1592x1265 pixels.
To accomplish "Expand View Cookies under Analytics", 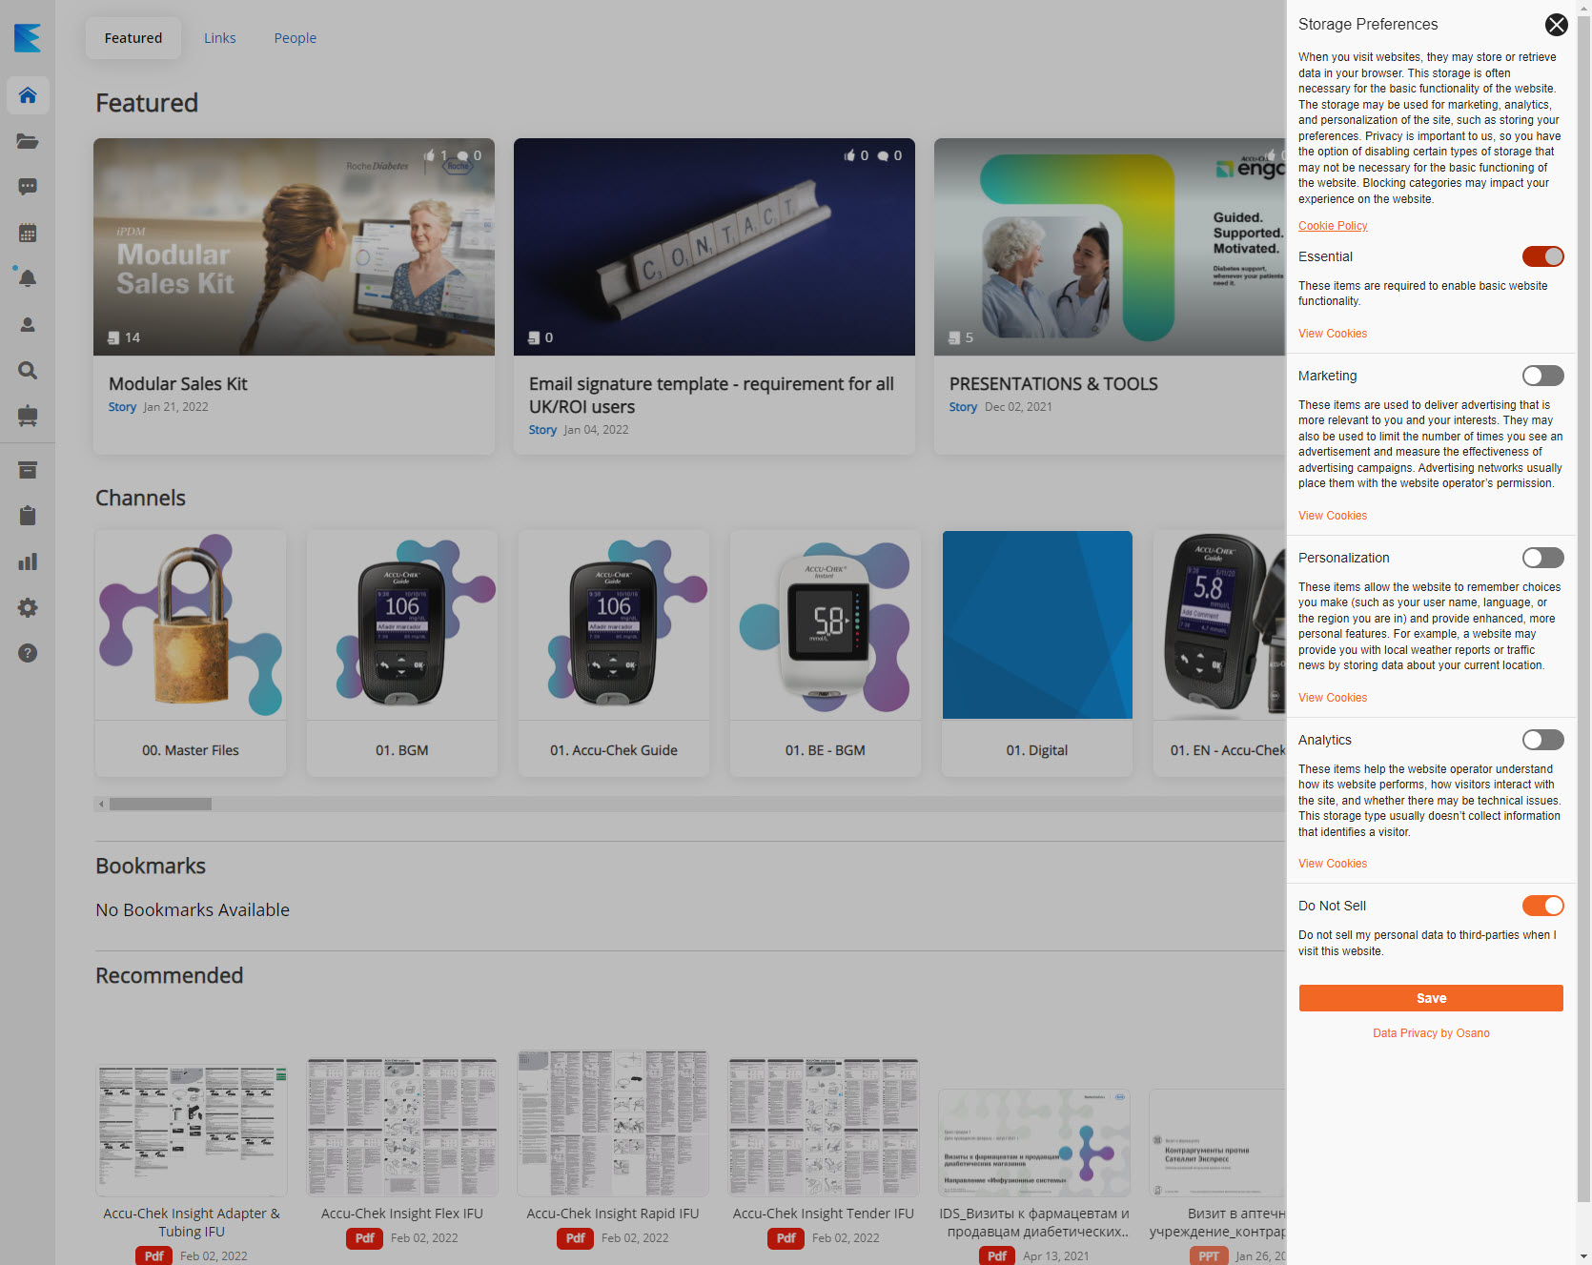I will coord(1333,864).
